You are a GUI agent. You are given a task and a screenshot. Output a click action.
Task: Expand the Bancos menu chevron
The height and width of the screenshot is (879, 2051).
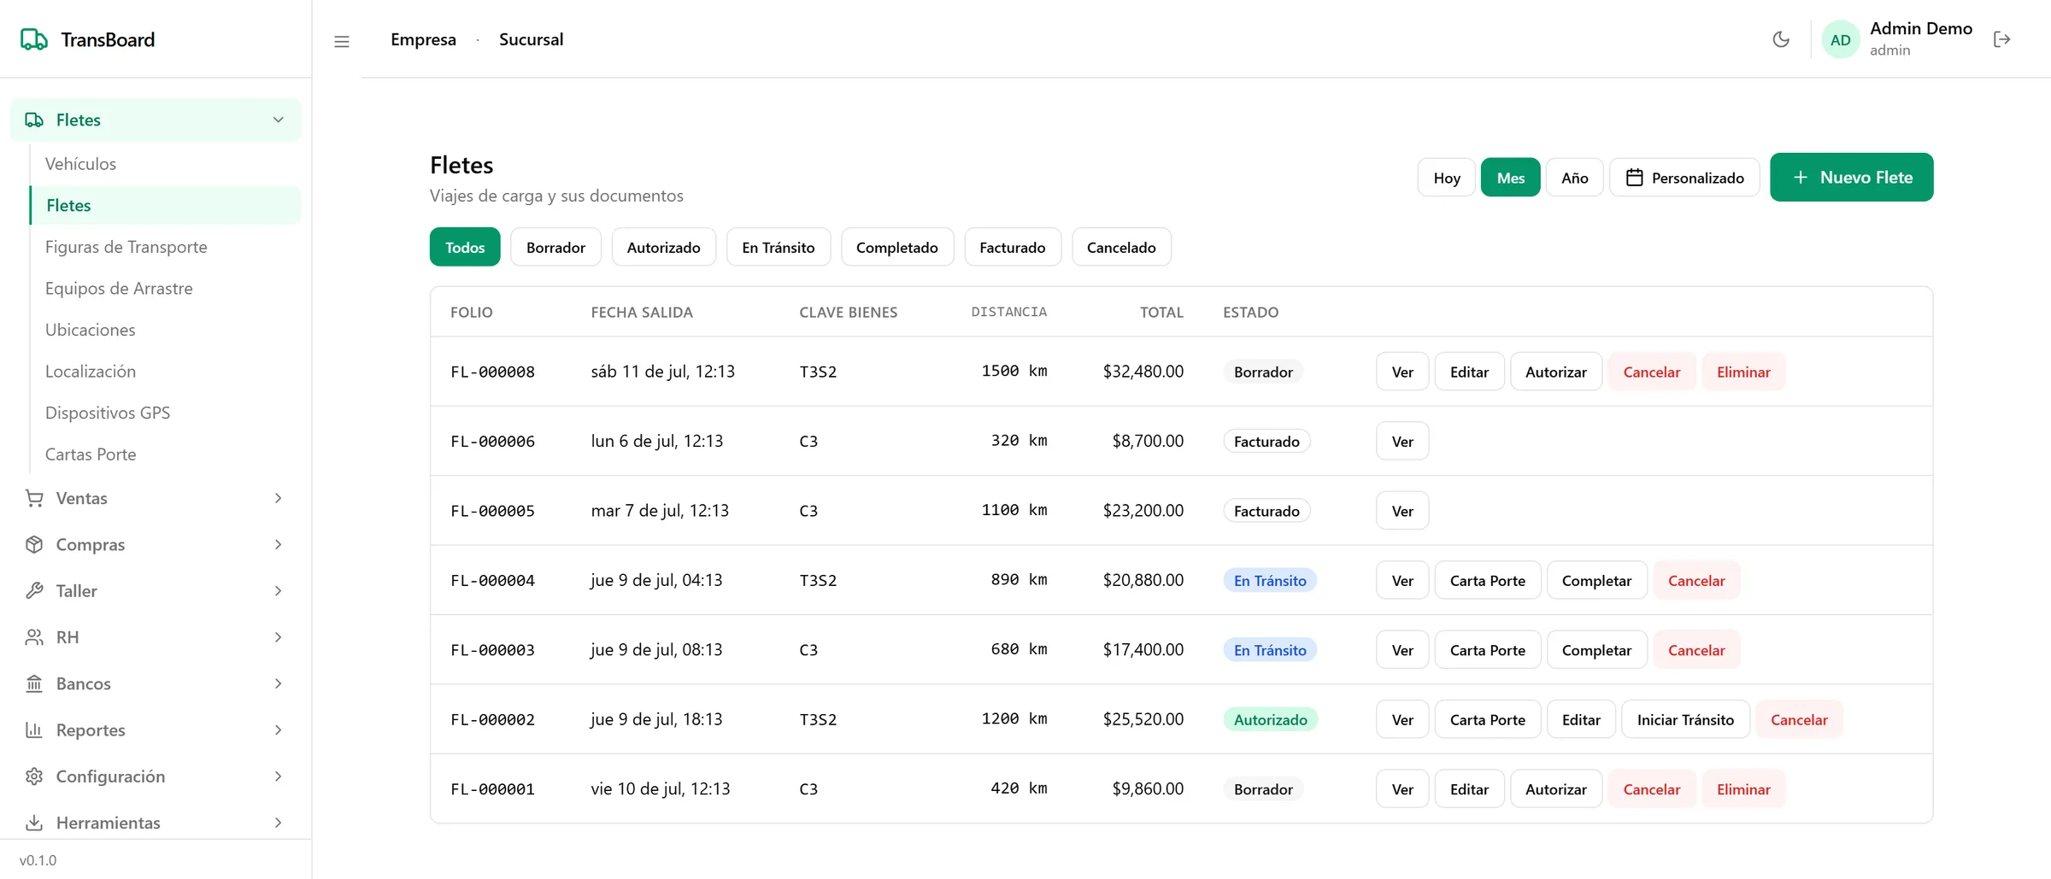279,683
